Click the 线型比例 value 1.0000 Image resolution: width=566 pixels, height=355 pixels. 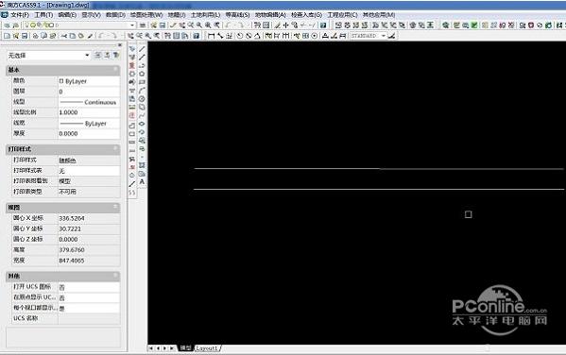[89, 112]
